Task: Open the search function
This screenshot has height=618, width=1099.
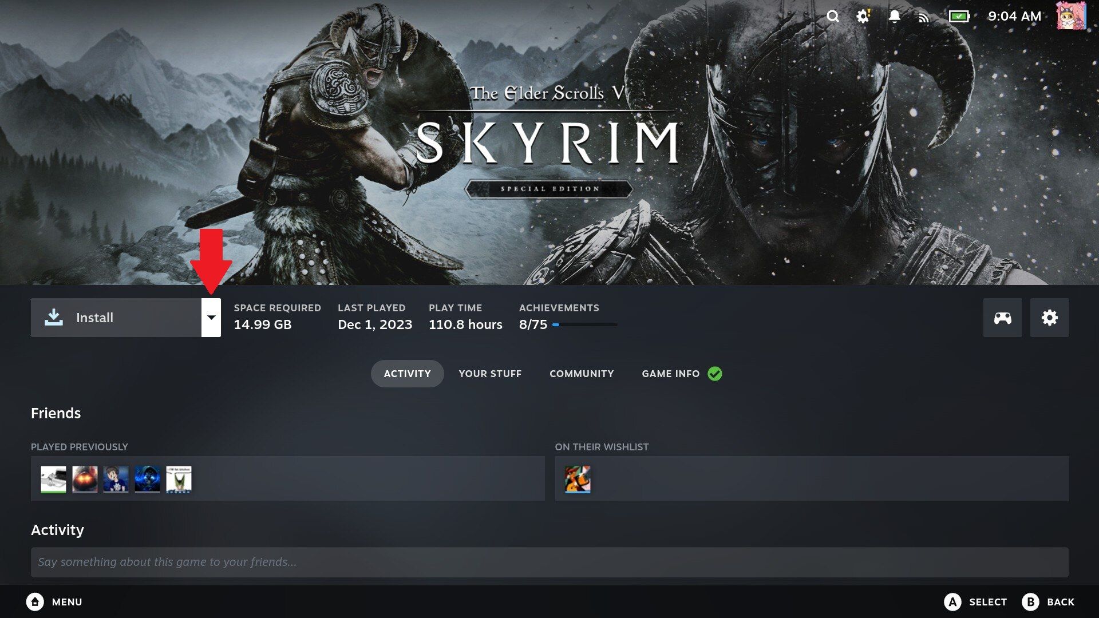Action: [x=833, y=17]
